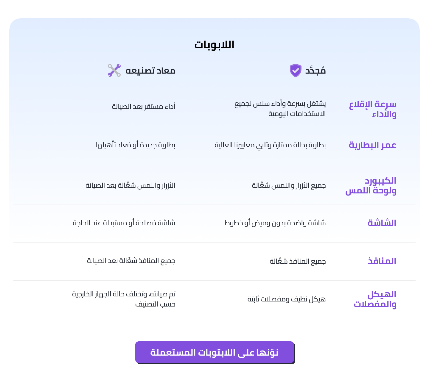This screenshot has height=380, width=429.
Task: Click the عمر البطارية row label
Action: [372, 145]
